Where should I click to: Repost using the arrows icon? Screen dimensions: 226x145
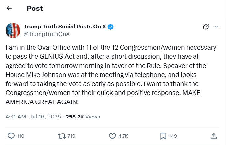61,136
